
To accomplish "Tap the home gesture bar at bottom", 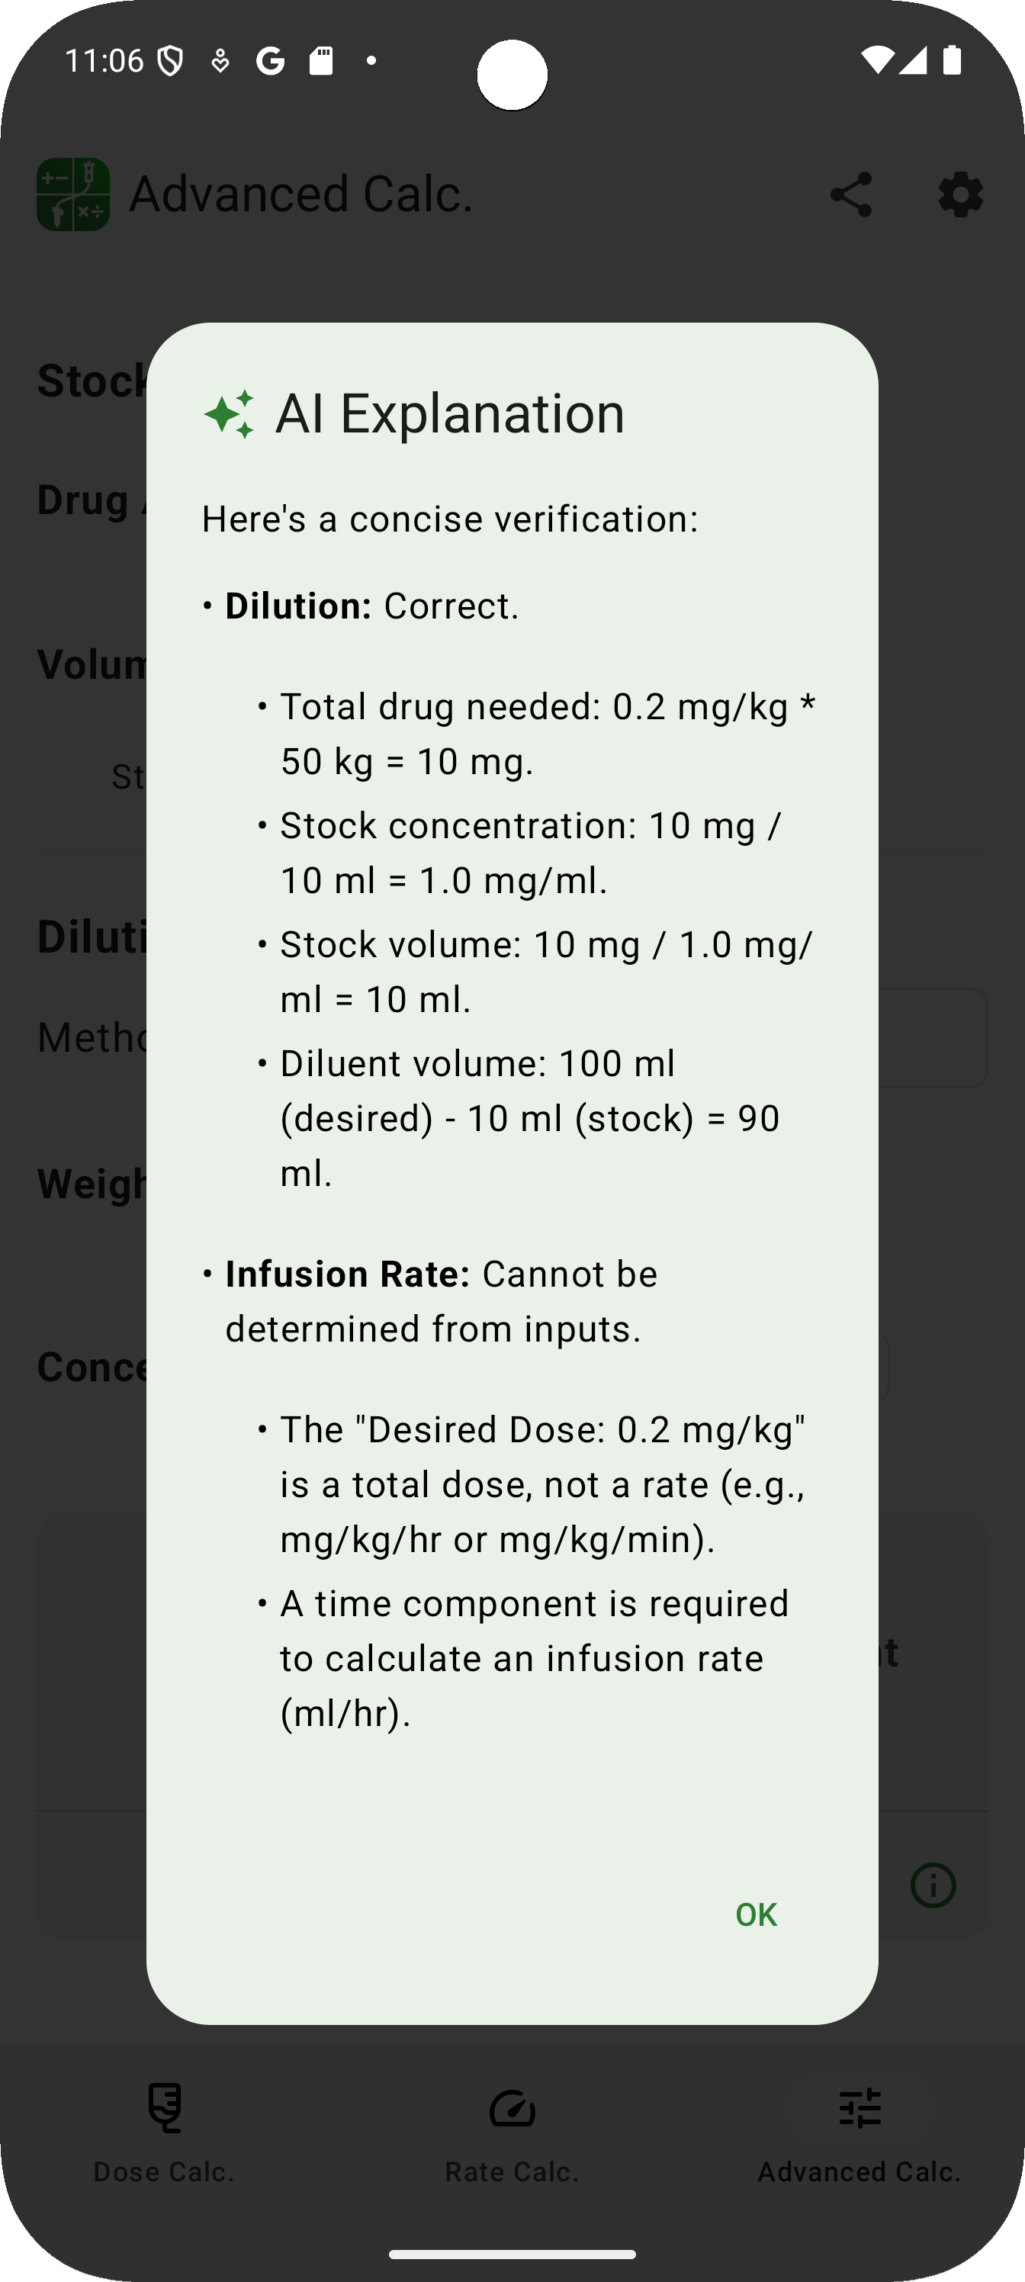I will tap(512, 2248).
